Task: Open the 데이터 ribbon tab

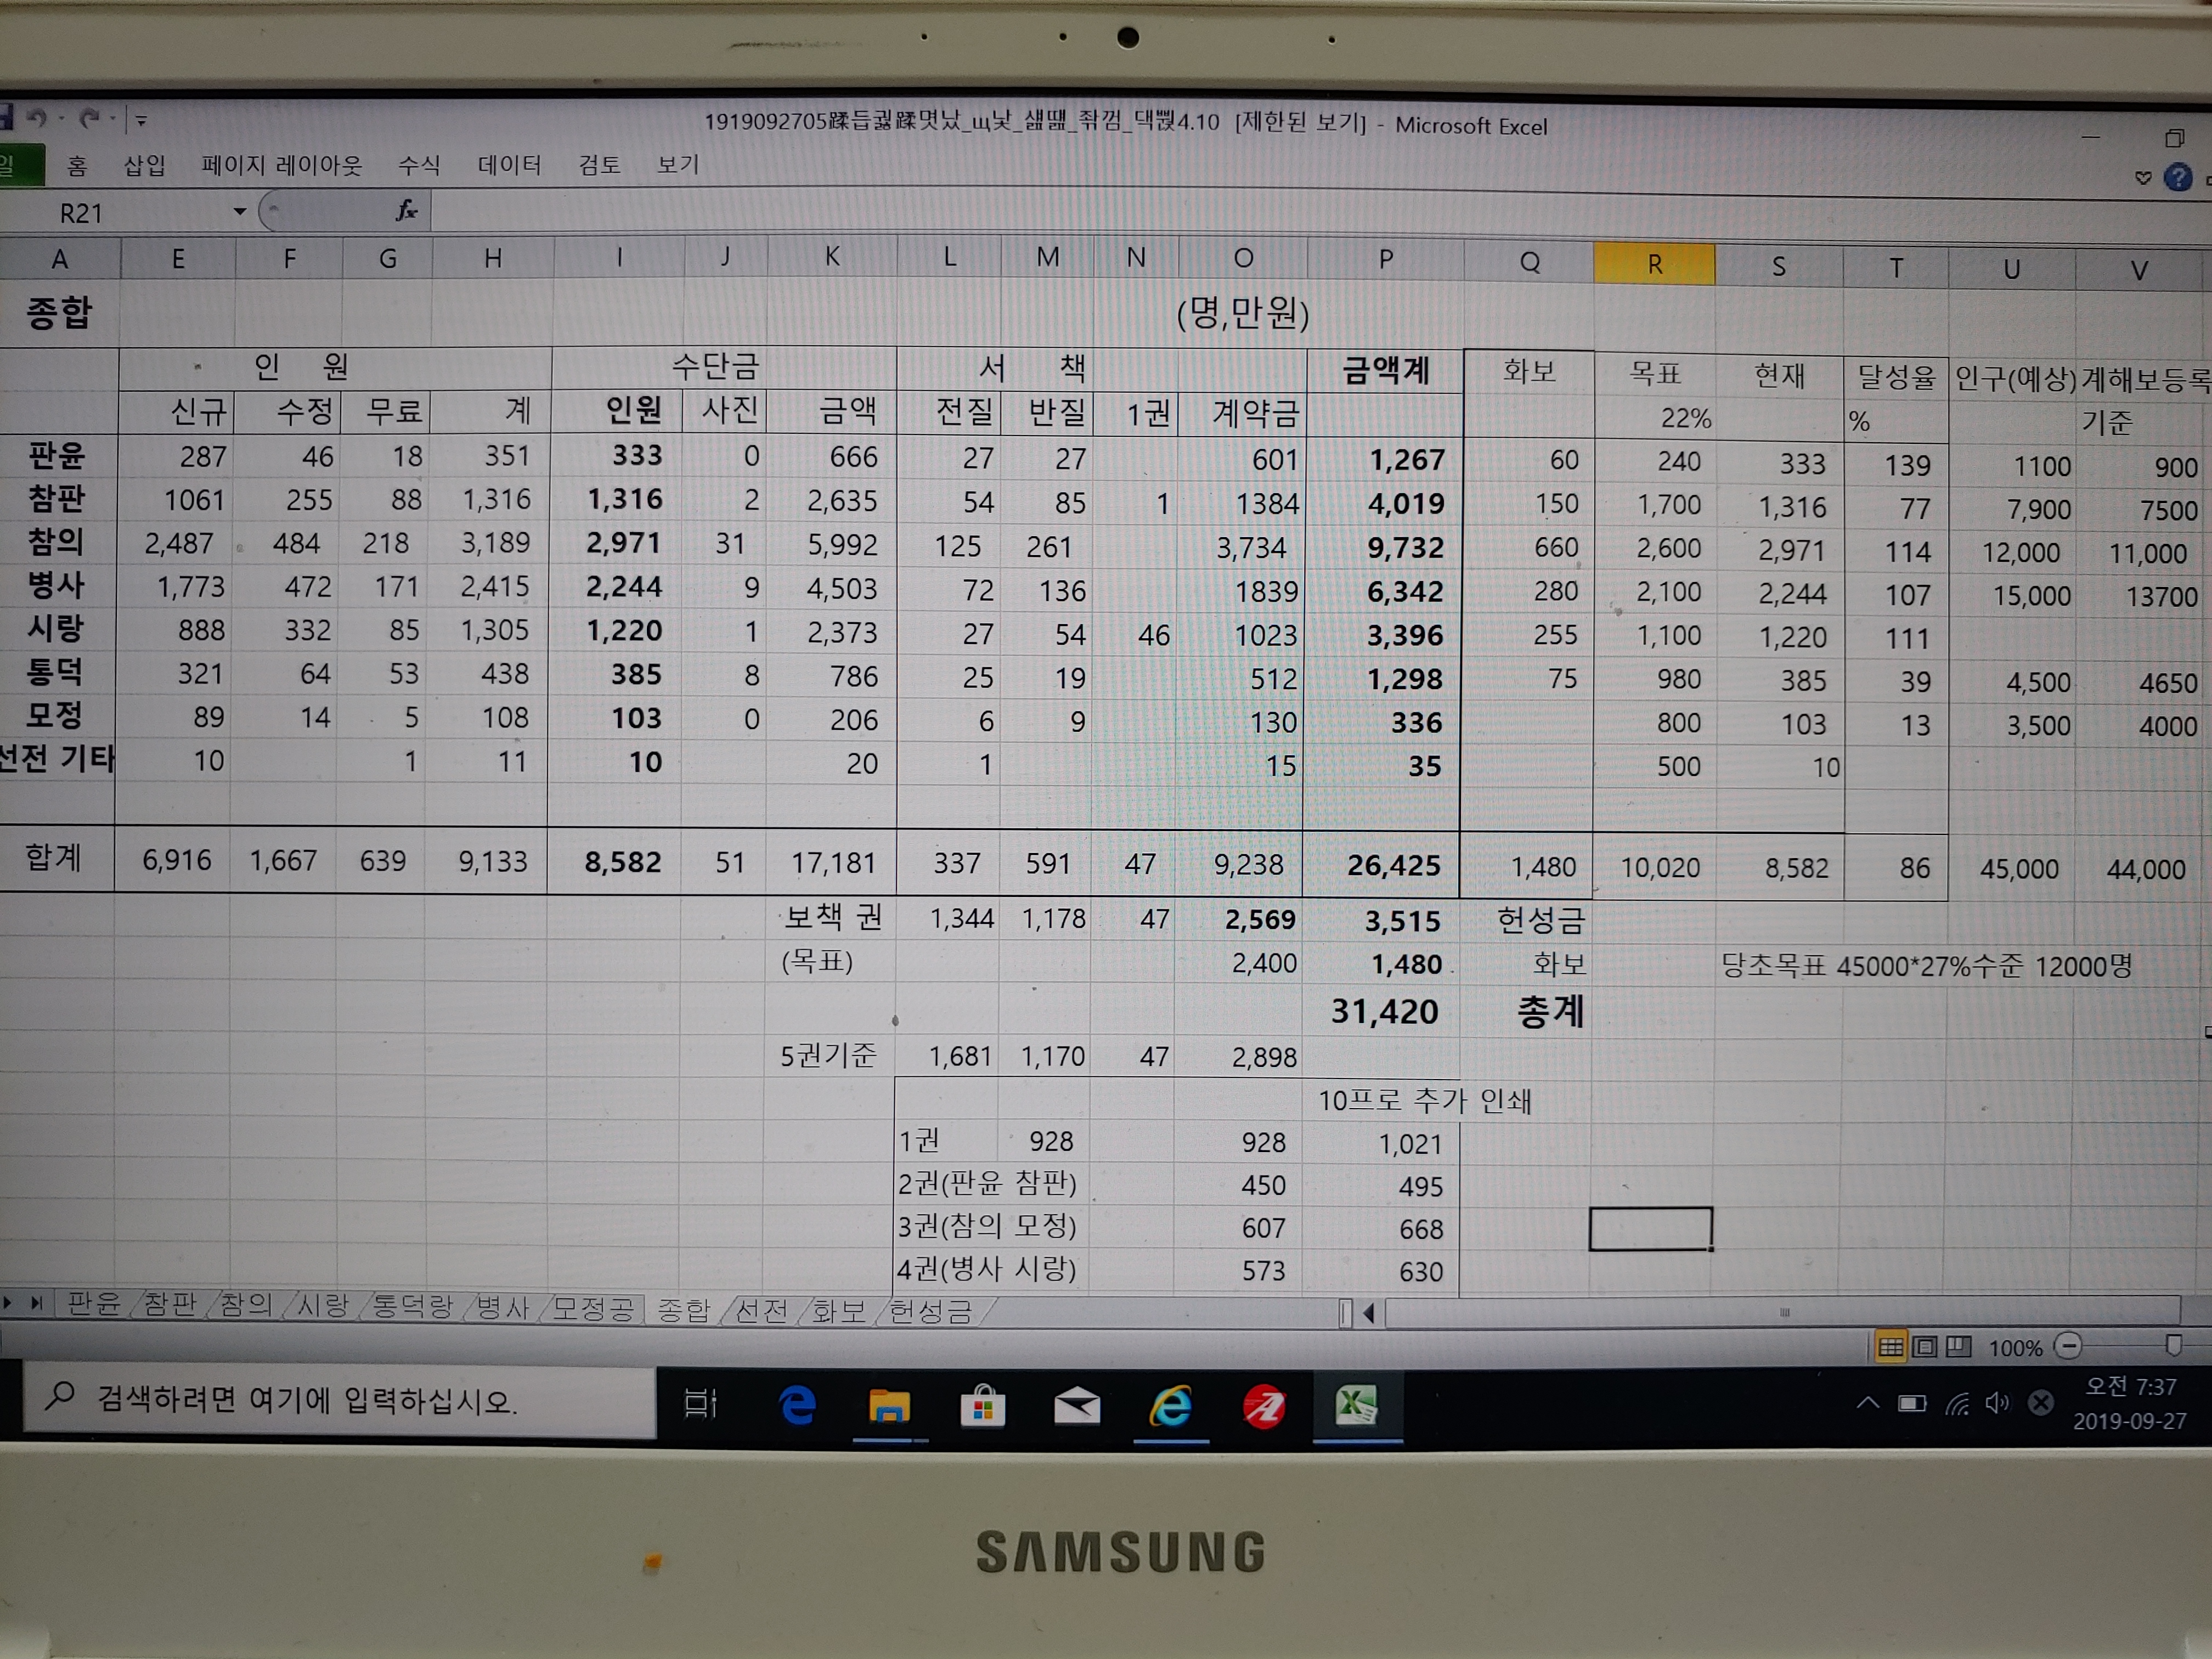Action: 509,164
